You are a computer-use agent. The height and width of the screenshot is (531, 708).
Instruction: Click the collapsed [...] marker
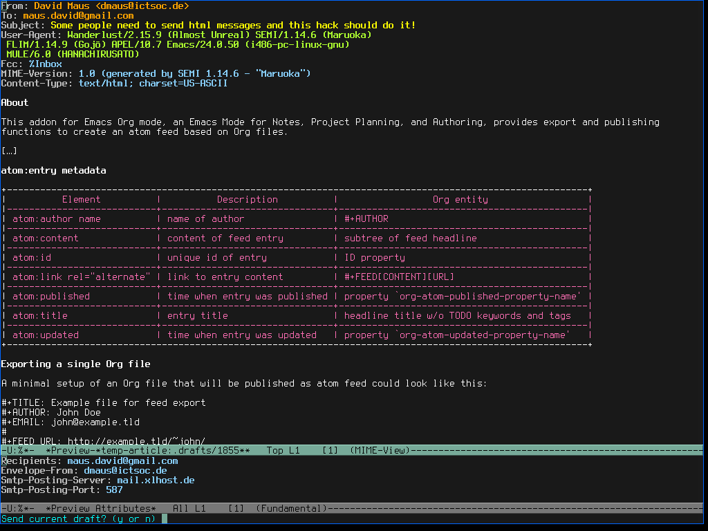tap(9, 151)
